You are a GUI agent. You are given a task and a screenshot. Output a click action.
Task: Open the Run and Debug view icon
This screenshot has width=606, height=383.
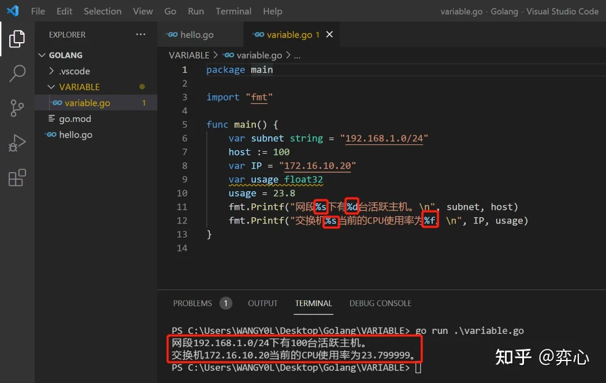pos(17,143)
